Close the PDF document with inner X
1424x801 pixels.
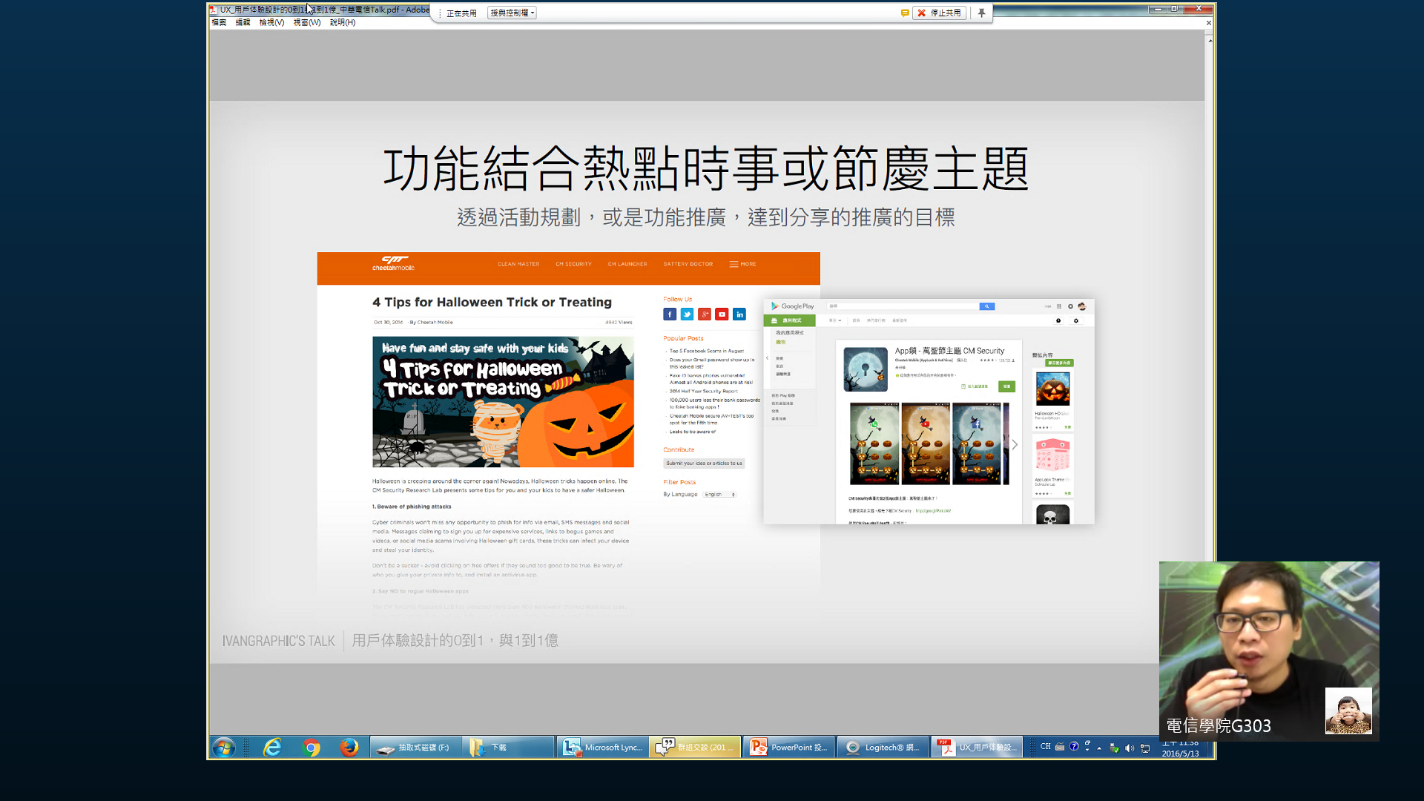(x=1208, y=23)
